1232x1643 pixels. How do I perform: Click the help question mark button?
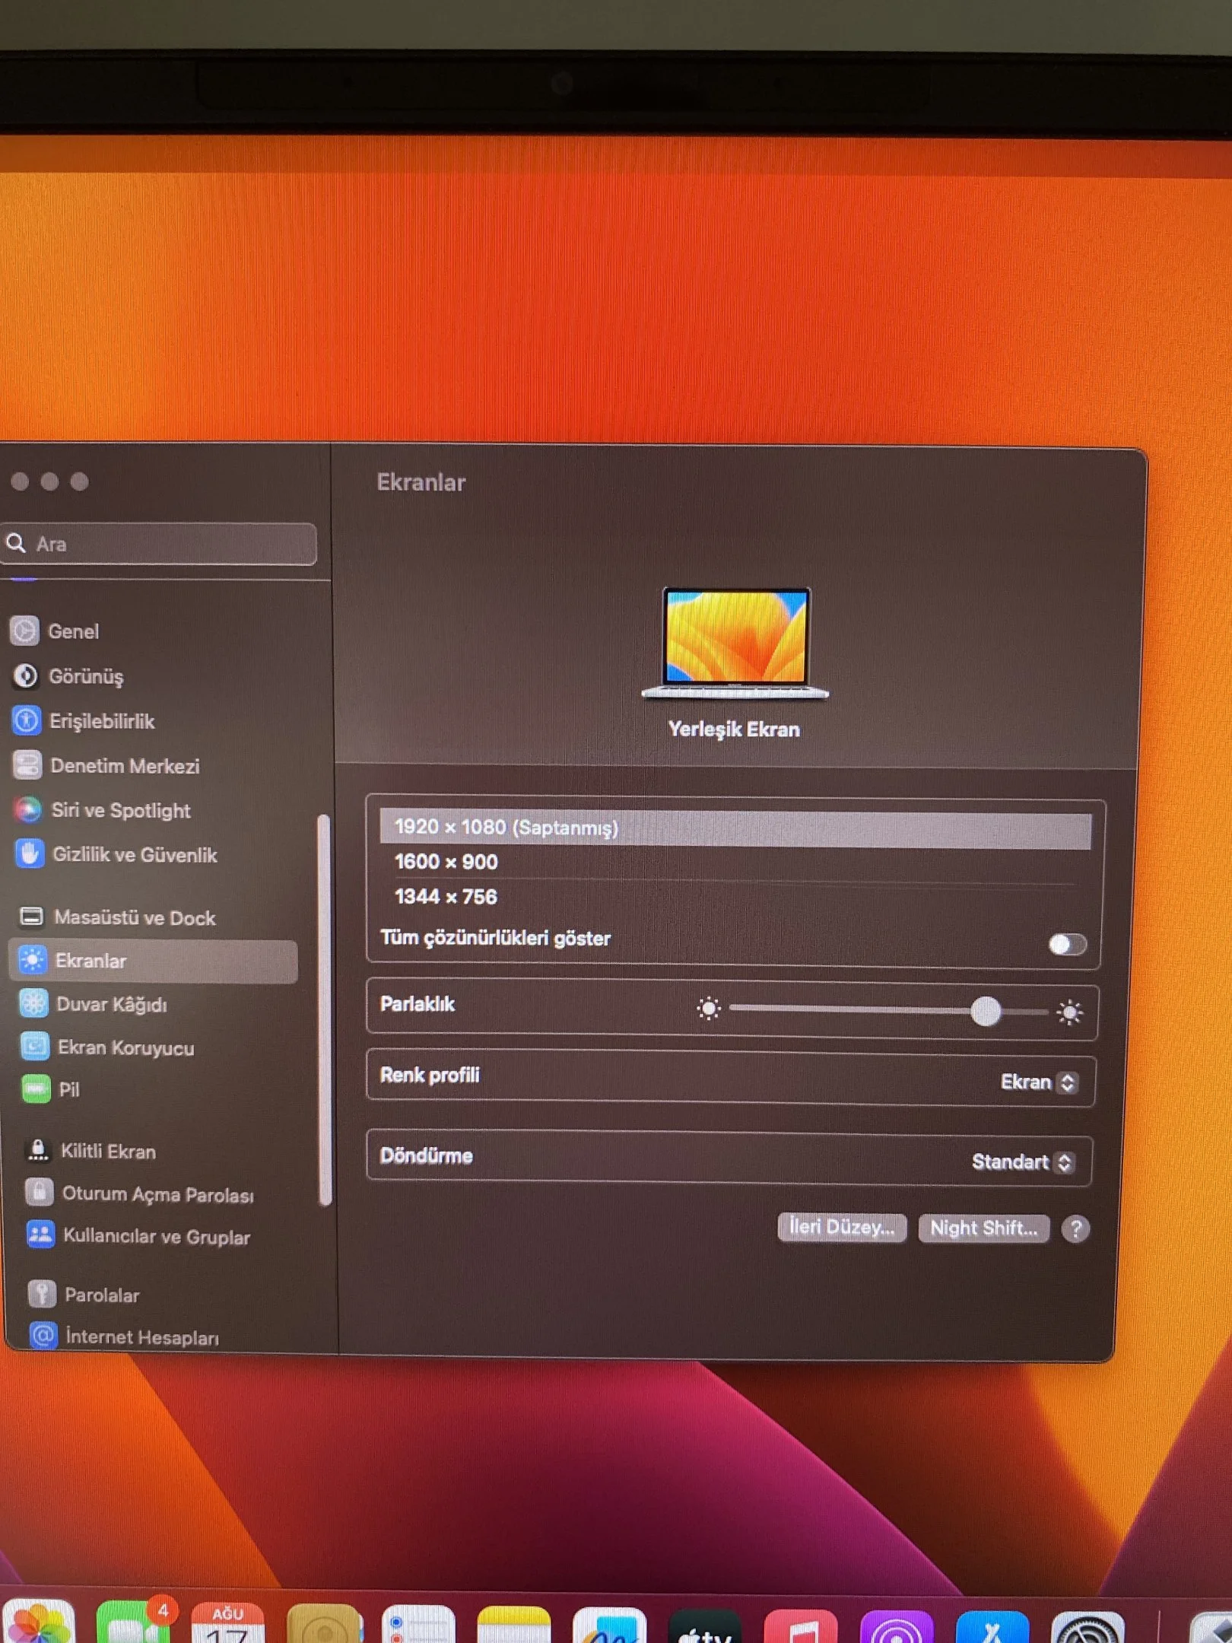(x=1075, y=1228)
